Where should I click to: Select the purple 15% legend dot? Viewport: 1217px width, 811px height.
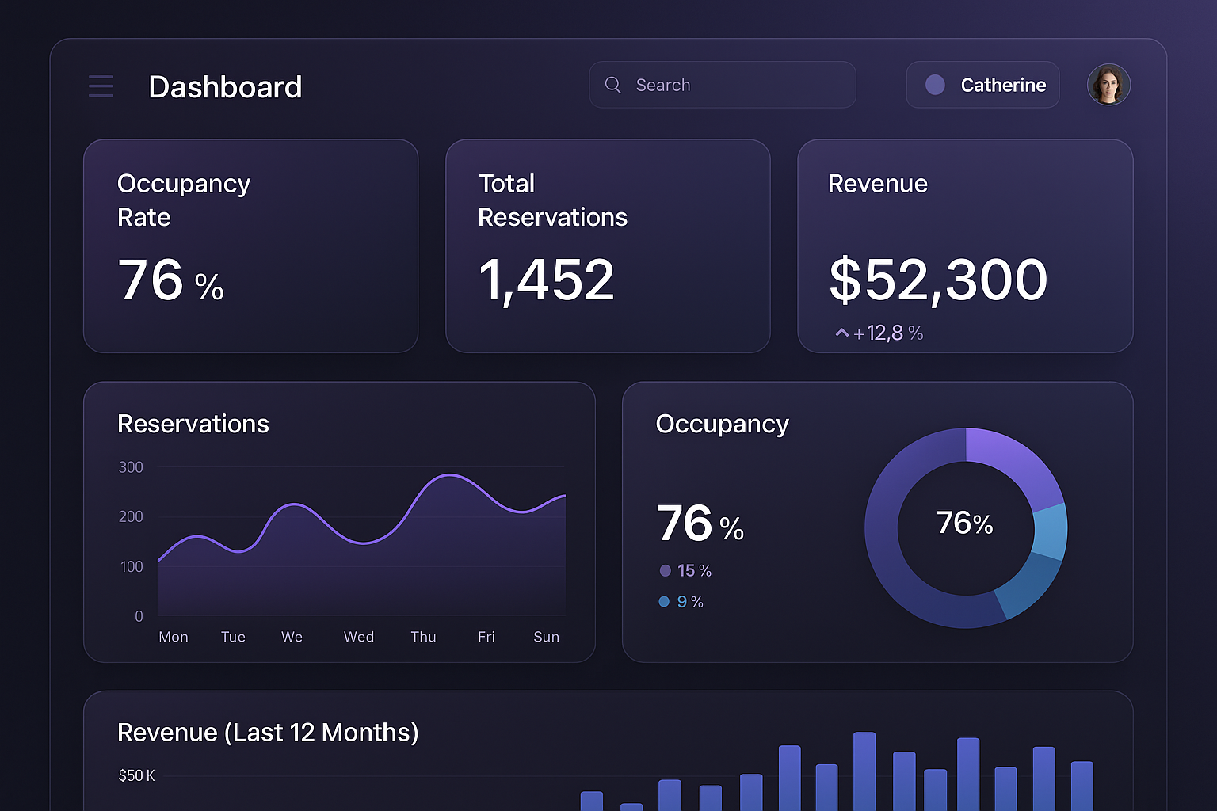pyautogui.click(x=664, y=570)
